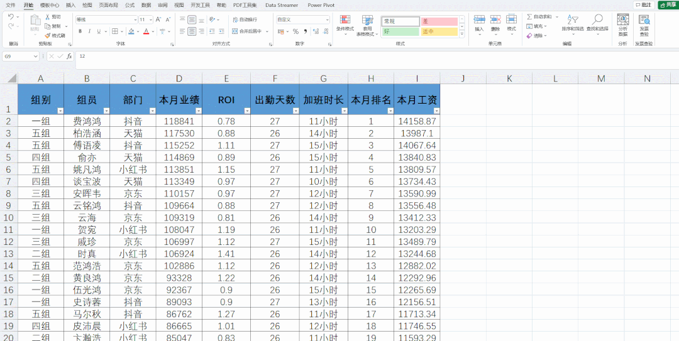Image resolution: width=679 pixels, height=341 pixels.
Task: Switch to Power Pivot tab
Action: coord(321,5)
